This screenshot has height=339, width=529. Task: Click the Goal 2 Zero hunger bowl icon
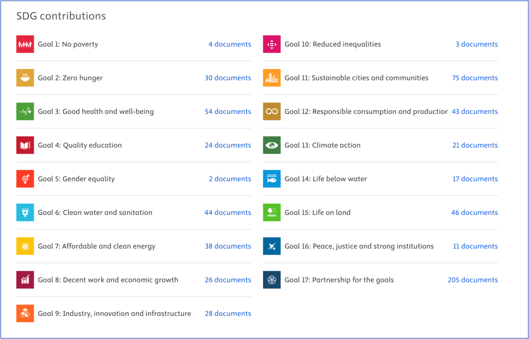click(x=25, y=78)
